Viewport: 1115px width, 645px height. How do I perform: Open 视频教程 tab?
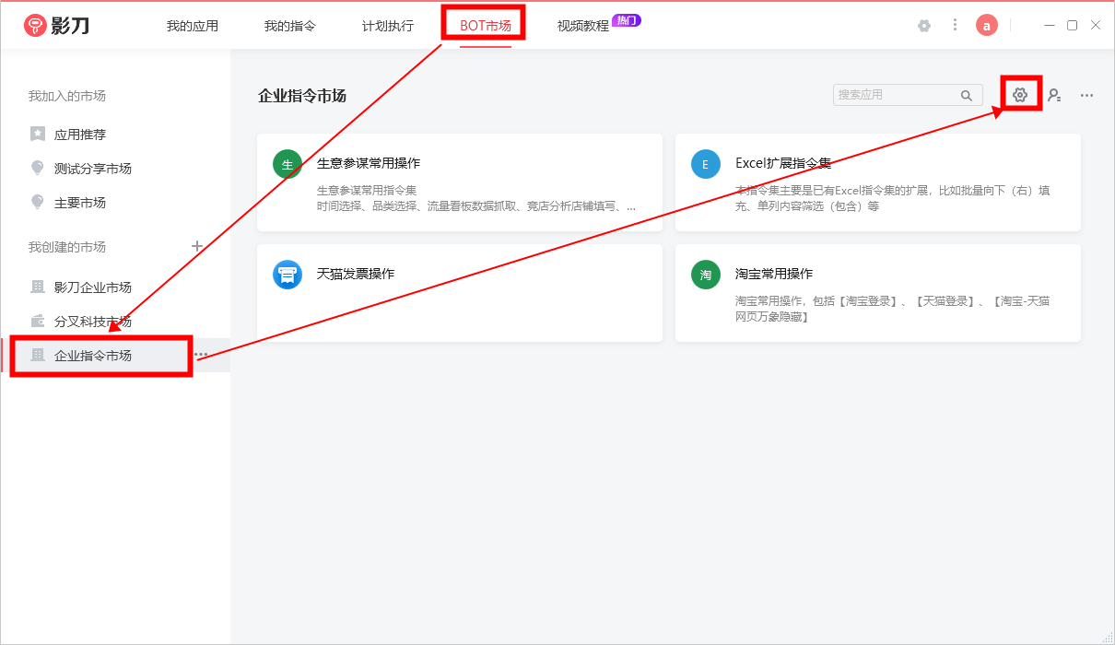[583, 26]
